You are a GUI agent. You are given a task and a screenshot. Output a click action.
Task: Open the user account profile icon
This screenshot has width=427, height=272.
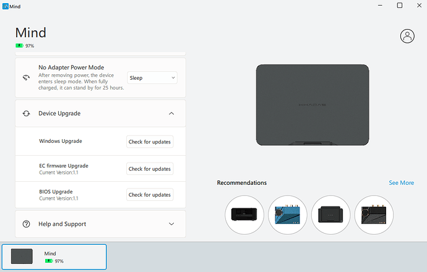click(407, 36)
